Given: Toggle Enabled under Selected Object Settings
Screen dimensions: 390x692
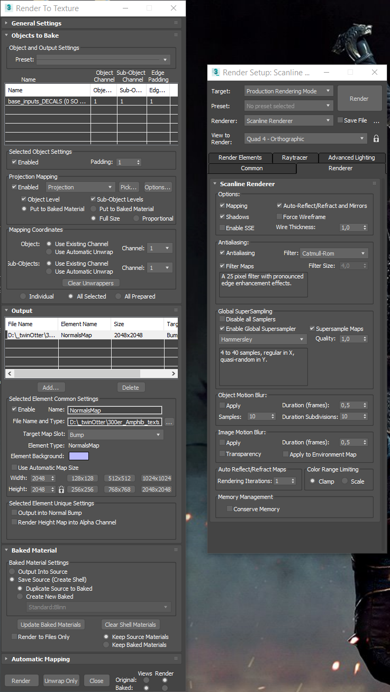Looking at the screenshot, I should (14, 162).
